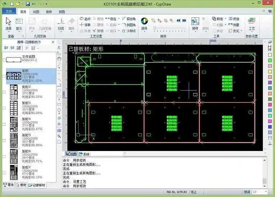The height and width of the screenshot is (197, 275).
Task: Click the 选择 (Select) tool in ribbon
Action: pyautogui.click(x=9, y=24)
